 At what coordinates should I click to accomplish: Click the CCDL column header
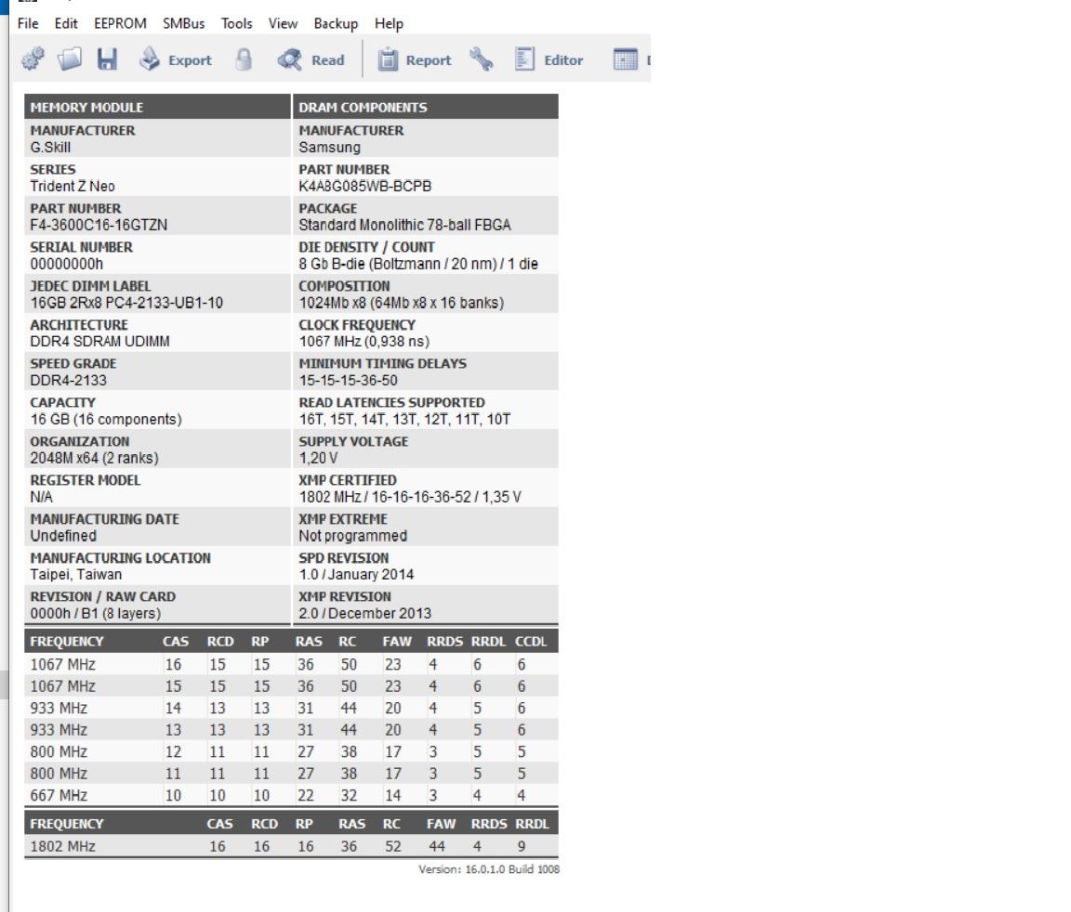(531, 642)
